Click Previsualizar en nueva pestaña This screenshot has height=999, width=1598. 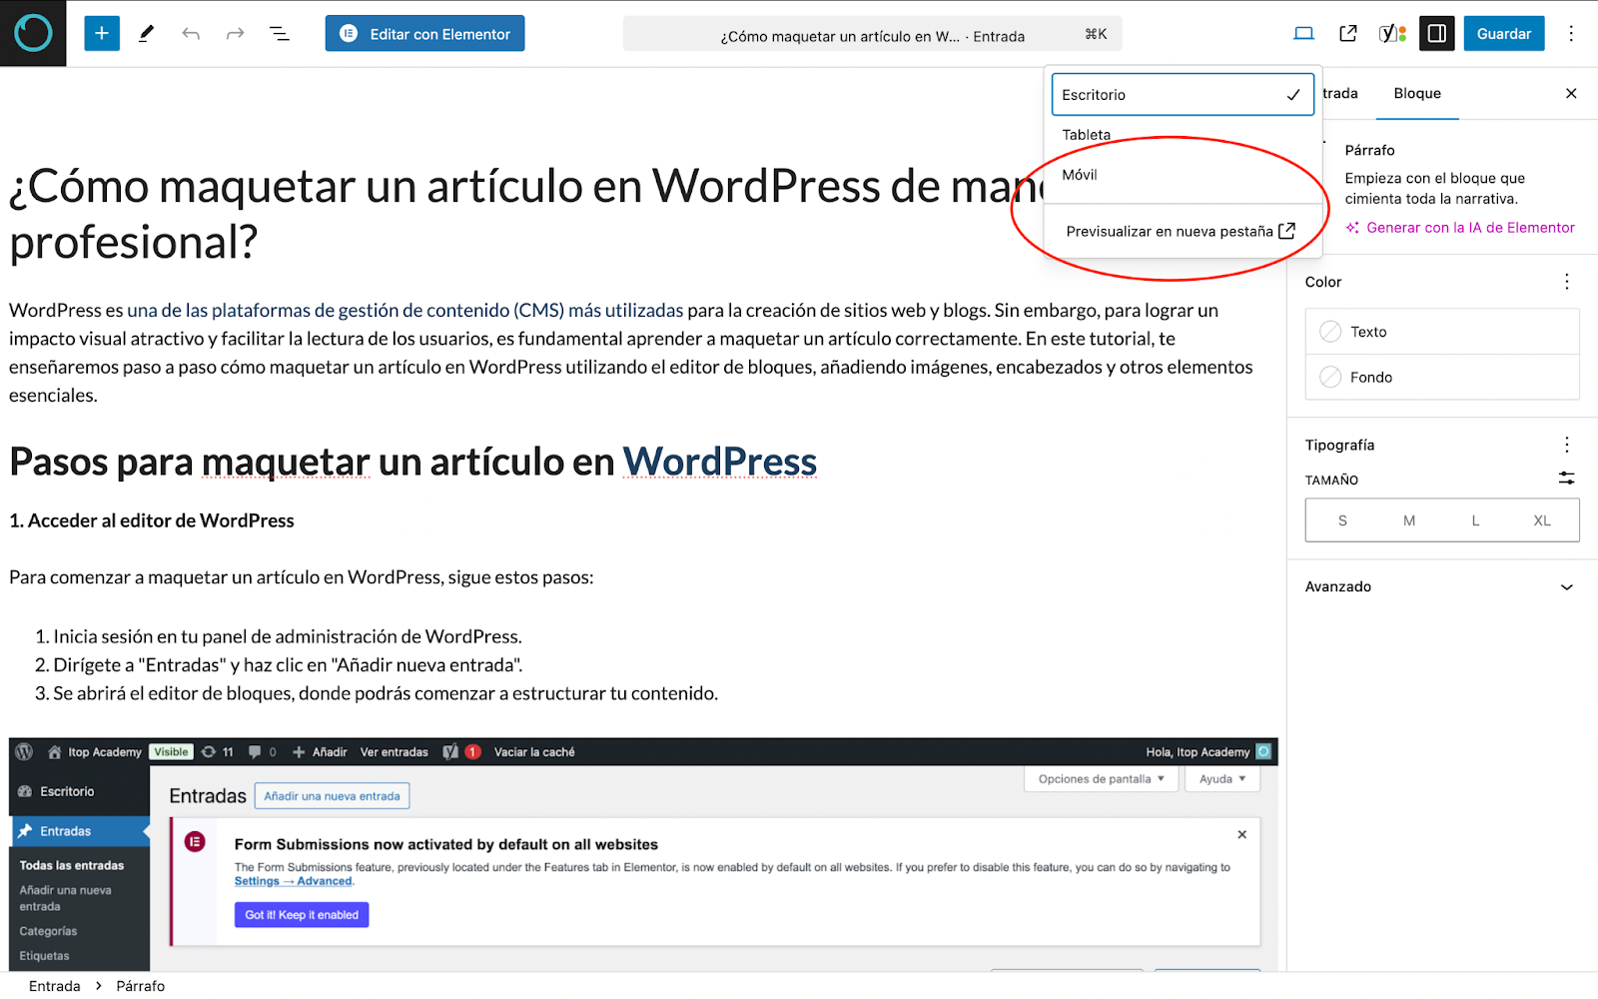[x=1183, y=231]
